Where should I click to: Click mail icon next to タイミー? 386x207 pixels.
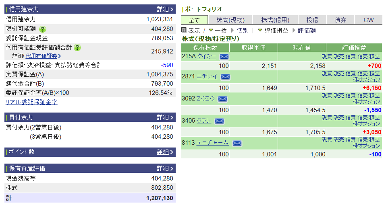[x=224, y=57]
